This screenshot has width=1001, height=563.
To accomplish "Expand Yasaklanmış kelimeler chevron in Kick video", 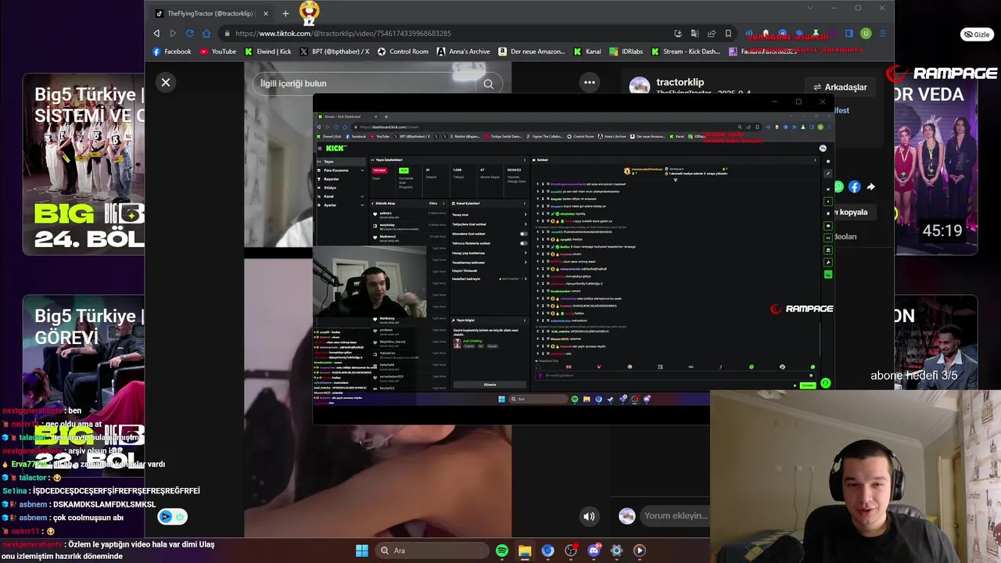I will coord(525,262).
